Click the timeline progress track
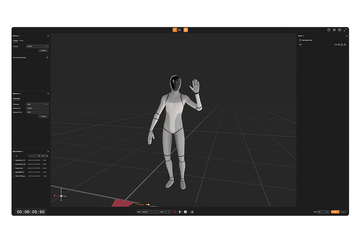The height and width of the screenshot is (243, 361). pyautogui.click(x=179, y=205)
